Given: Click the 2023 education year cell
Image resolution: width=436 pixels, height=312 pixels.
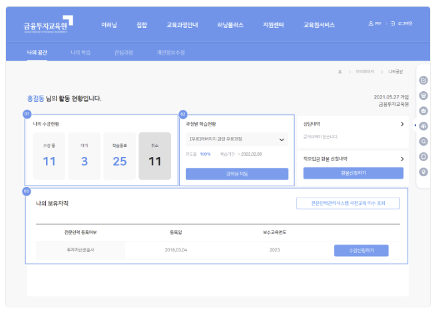Looking at the screenshot, I should [x=274, y=250].
